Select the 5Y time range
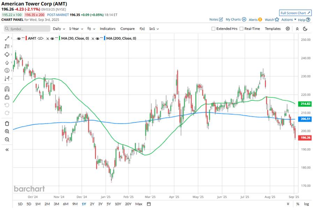The width and height of the screenshot is (315, 210). [109, 204]
